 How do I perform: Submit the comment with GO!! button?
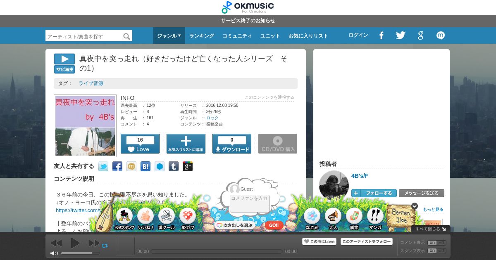tap(274, 225)
